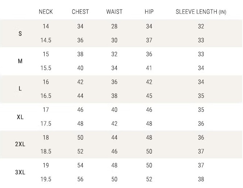Click the sleeve length value 38
The width and height of the screenshot is (243, 188).
(x=201, y=179)
